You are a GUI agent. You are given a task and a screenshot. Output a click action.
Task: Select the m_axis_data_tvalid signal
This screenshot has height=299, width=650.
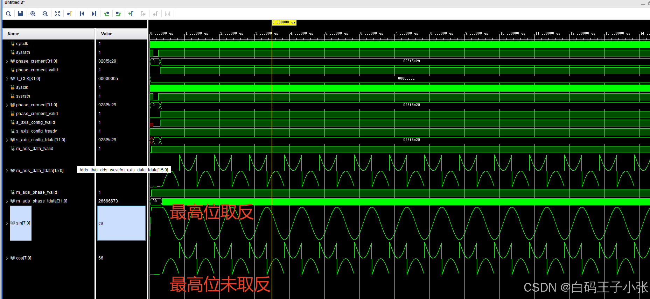[35, 149]
